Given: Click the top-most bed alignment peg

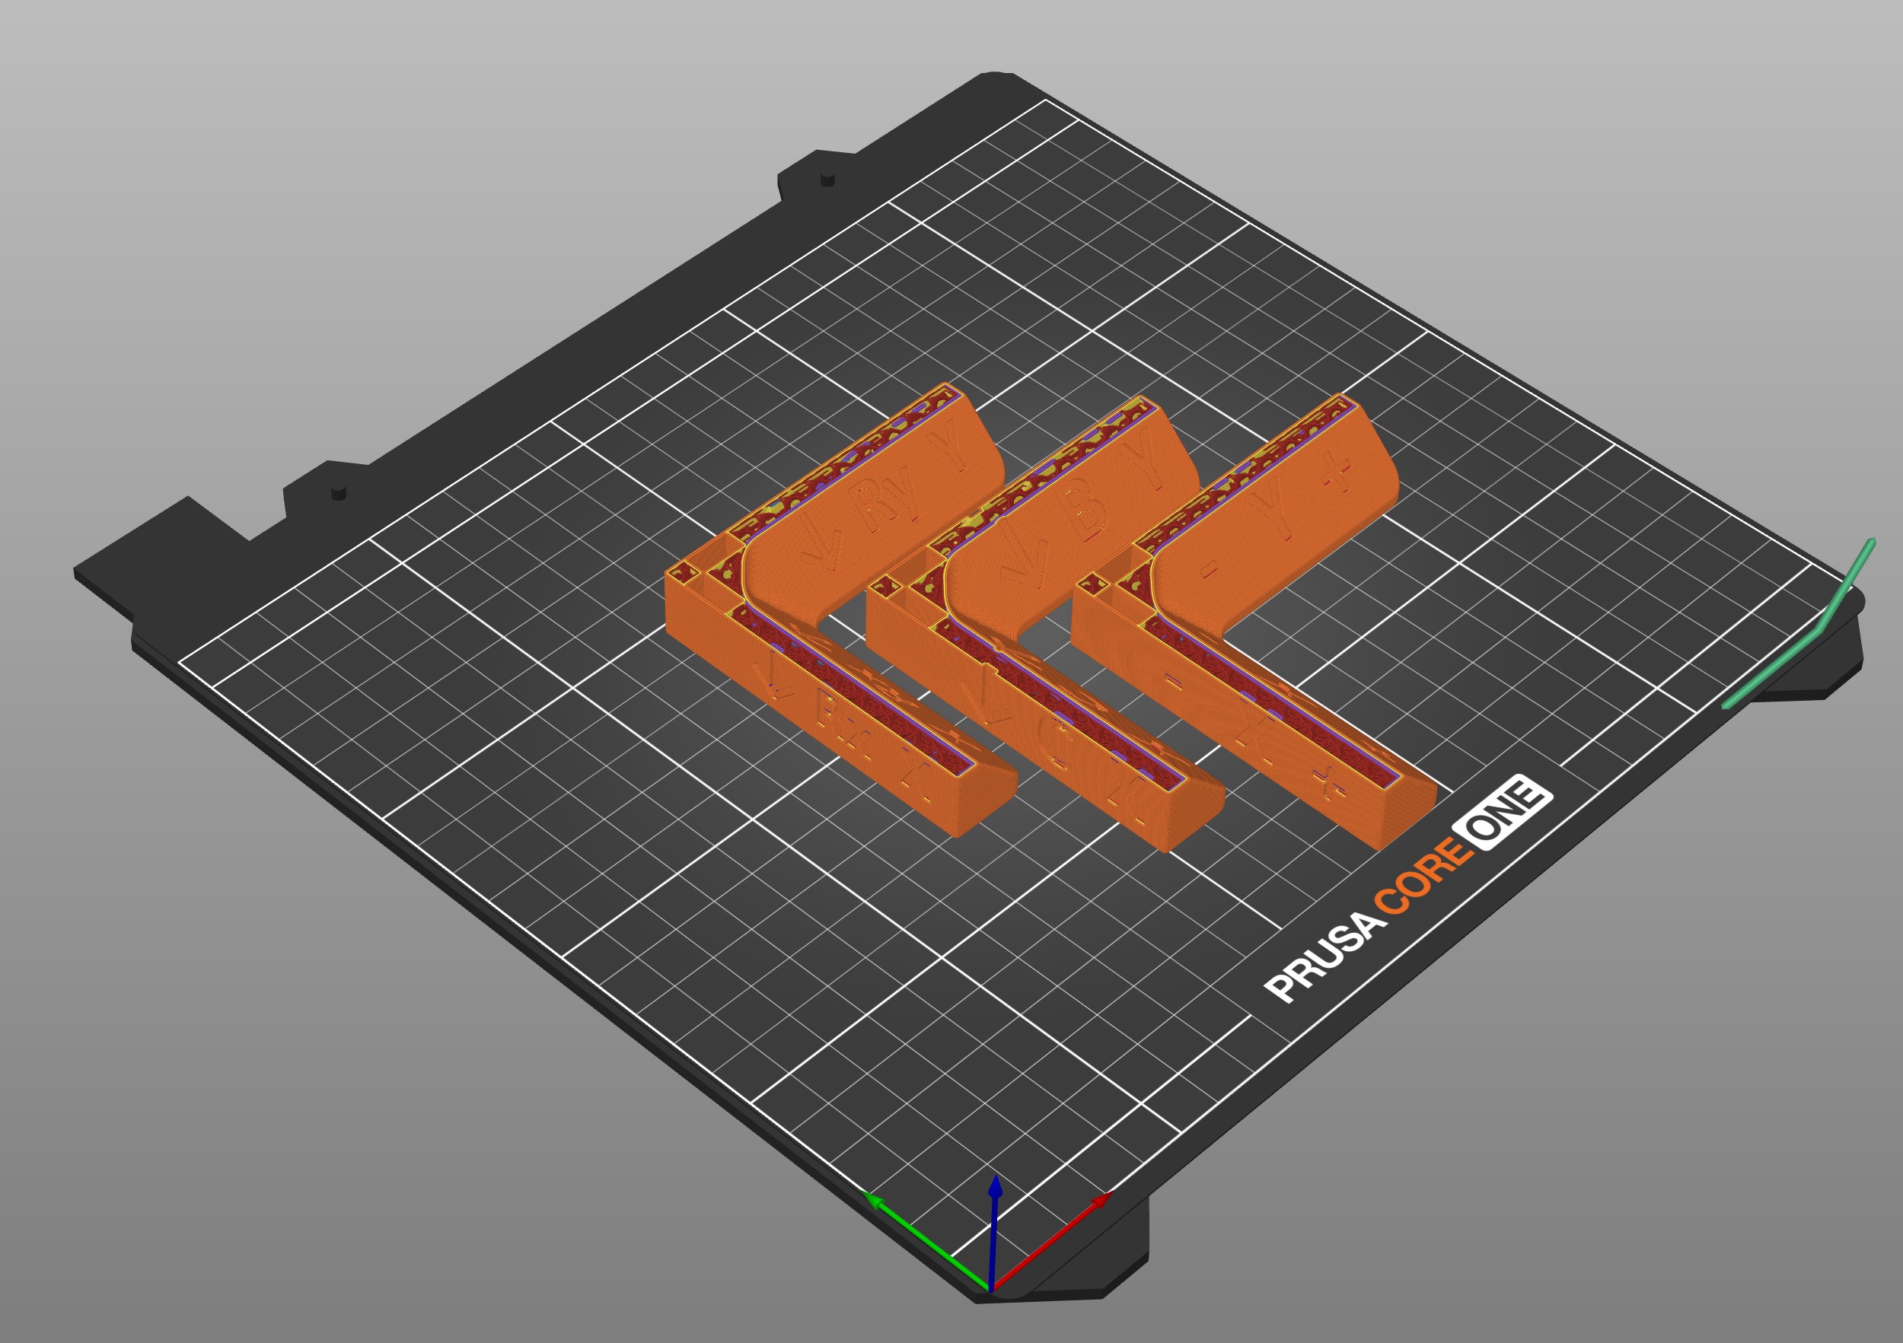Looking at the screenshot, I should 827,179.
